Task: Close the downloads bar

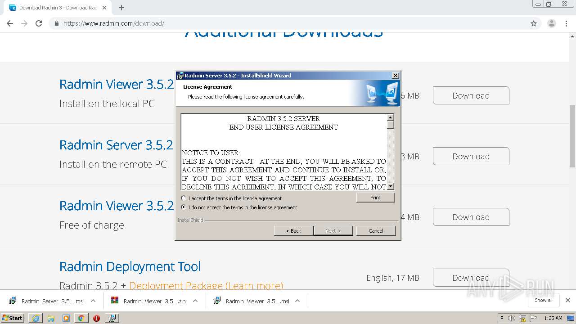Action: (568, 300)
